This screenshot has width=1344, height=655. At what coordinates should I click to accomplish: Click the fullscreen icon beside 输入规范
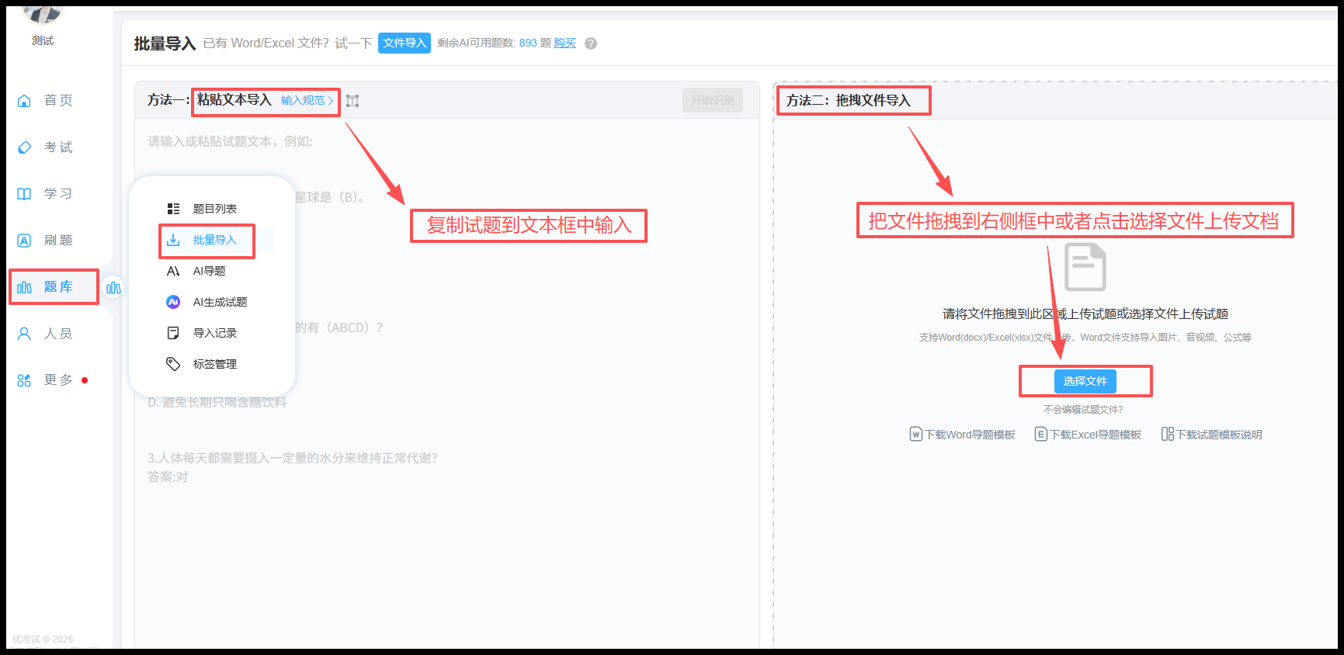[x=352, y=101]
